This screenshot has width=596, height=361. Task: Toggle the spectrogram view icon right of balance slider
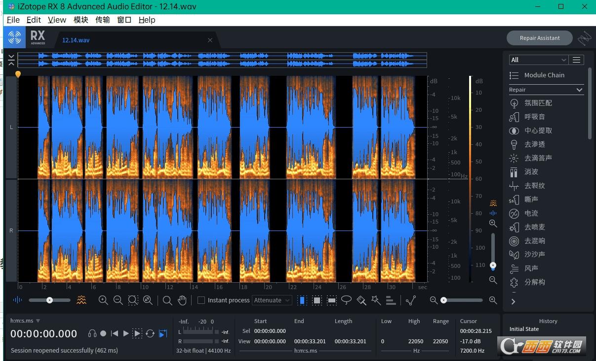click(81, 299)
